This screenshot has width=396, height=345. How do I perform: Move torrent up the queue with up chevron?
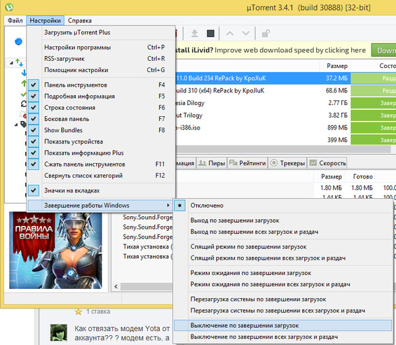pyautogui.click(x=230, y=33)
